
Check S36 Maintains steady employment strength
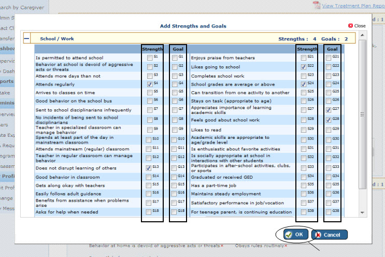point(304,194)
